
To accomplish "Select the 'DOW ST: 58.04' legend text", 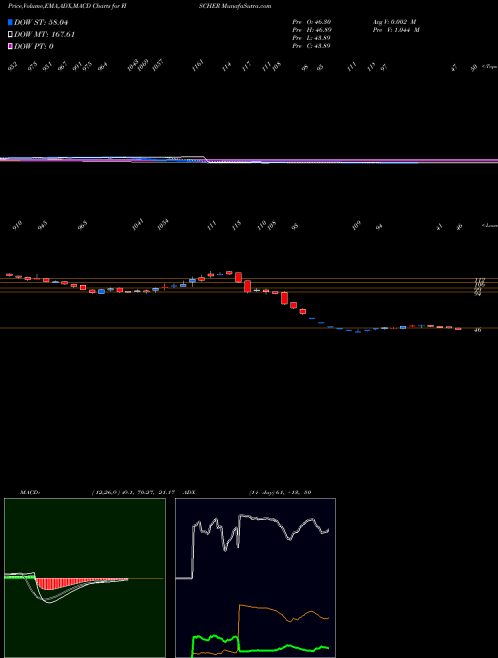I will coord(41,23).
